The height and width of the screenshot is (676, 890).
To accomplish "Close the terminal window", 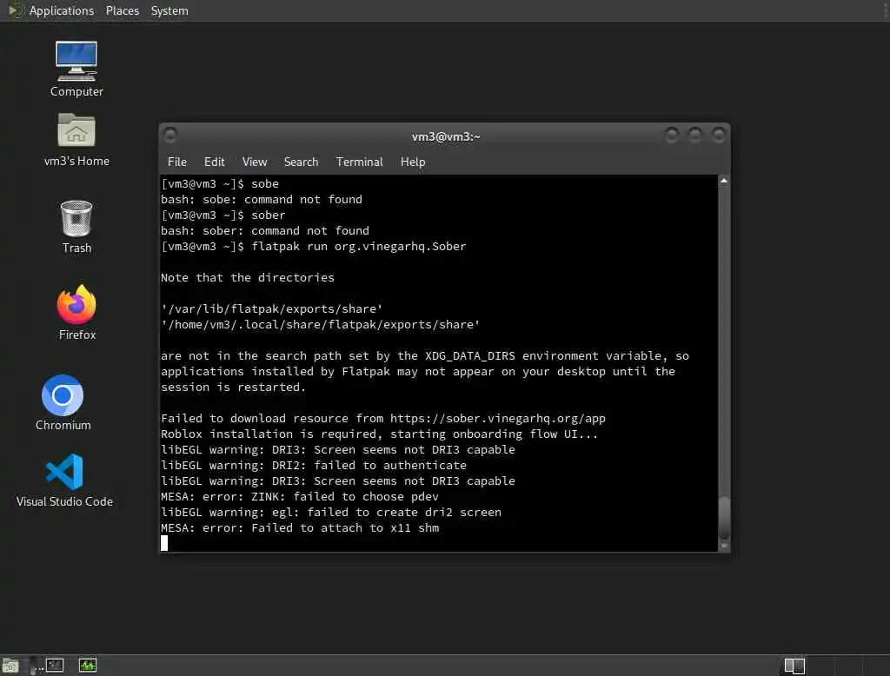I will point(719,135).
